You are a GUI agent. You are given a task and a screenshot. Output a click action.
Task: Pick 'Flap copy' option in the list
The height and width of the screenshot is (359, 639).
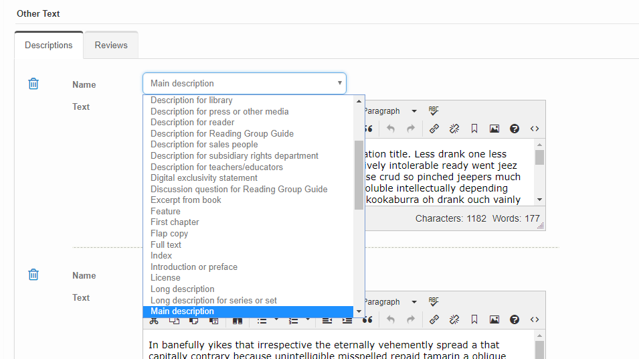coord(169,234)
